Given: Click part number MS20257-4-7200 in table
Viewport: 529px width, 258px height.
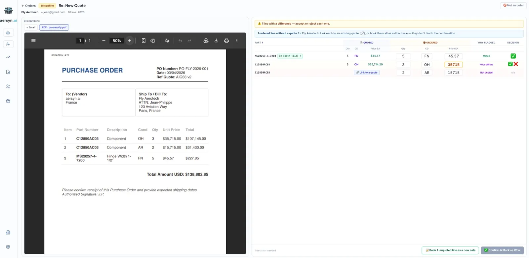Looking at the screenshot, I should click(x=265, y=56).
